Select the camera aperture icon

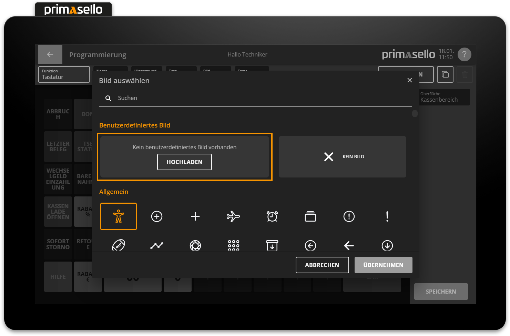(x=195, y=245)
